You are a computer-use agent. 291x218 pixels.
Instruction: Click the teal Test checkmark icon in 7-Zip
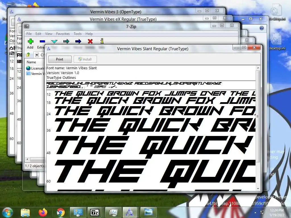[54, 41]
